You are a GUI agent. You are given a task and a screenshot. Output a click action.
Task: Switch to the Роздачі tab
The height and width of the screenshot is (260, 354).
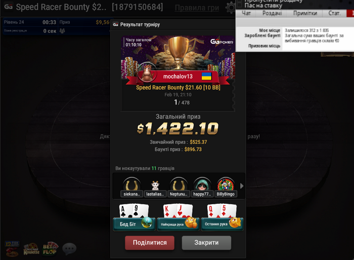272,13
